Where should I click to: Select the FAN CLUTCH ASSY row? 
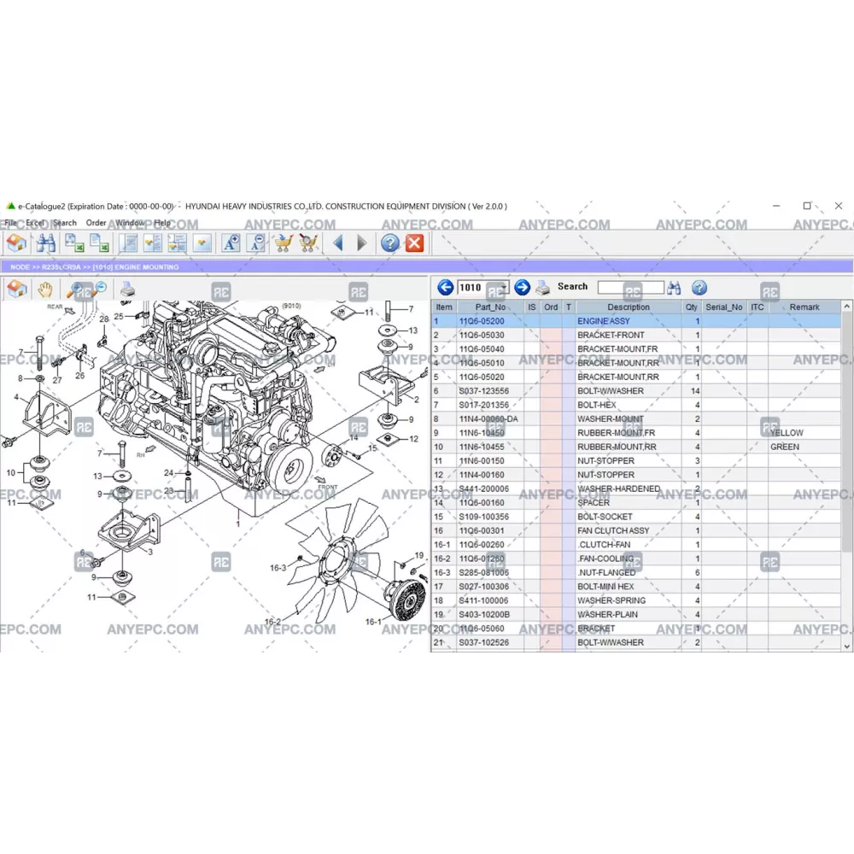click(x=613, y=530)
